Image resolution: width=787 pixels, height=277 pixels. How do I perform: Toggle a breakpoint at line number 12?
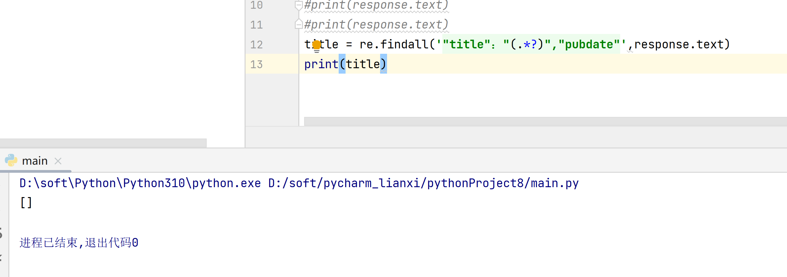256,44
